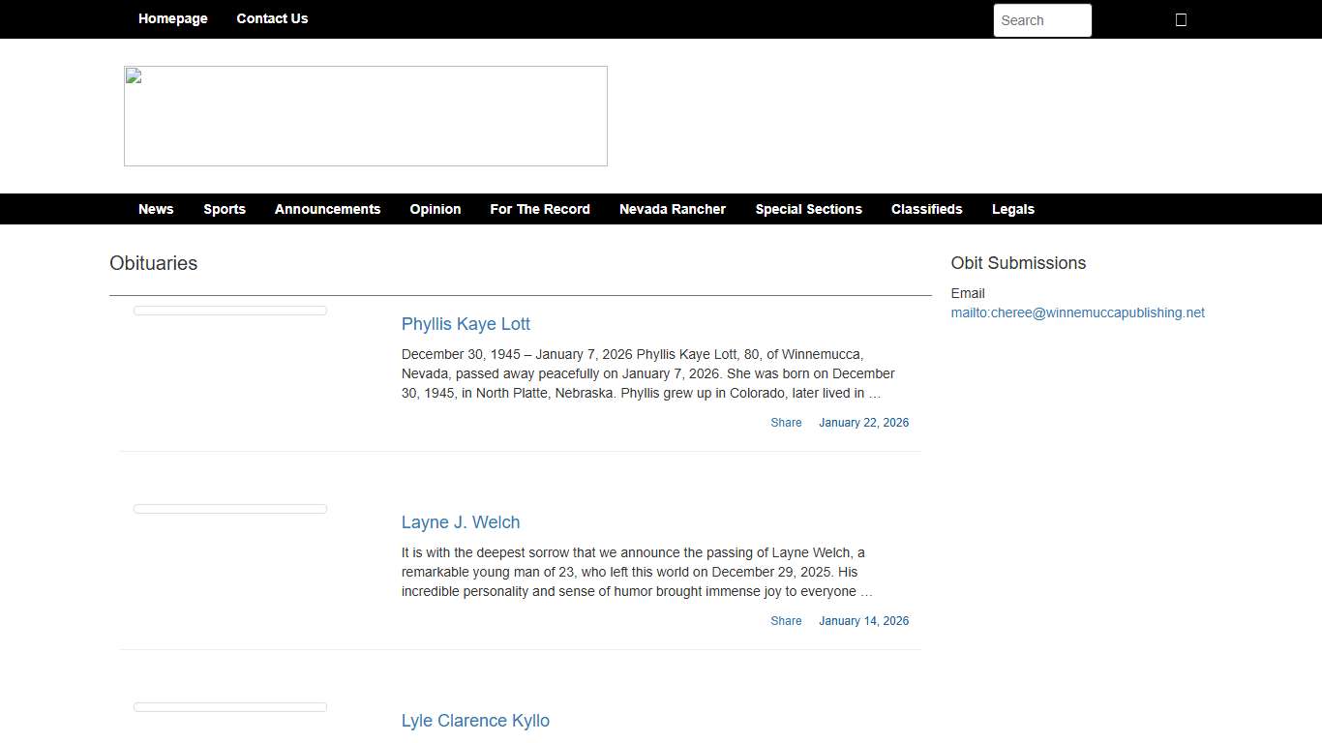Open the Announcements menu
Image resolution: width=1322 pixels, height=743 pixels.
click(x=327, y=209)
